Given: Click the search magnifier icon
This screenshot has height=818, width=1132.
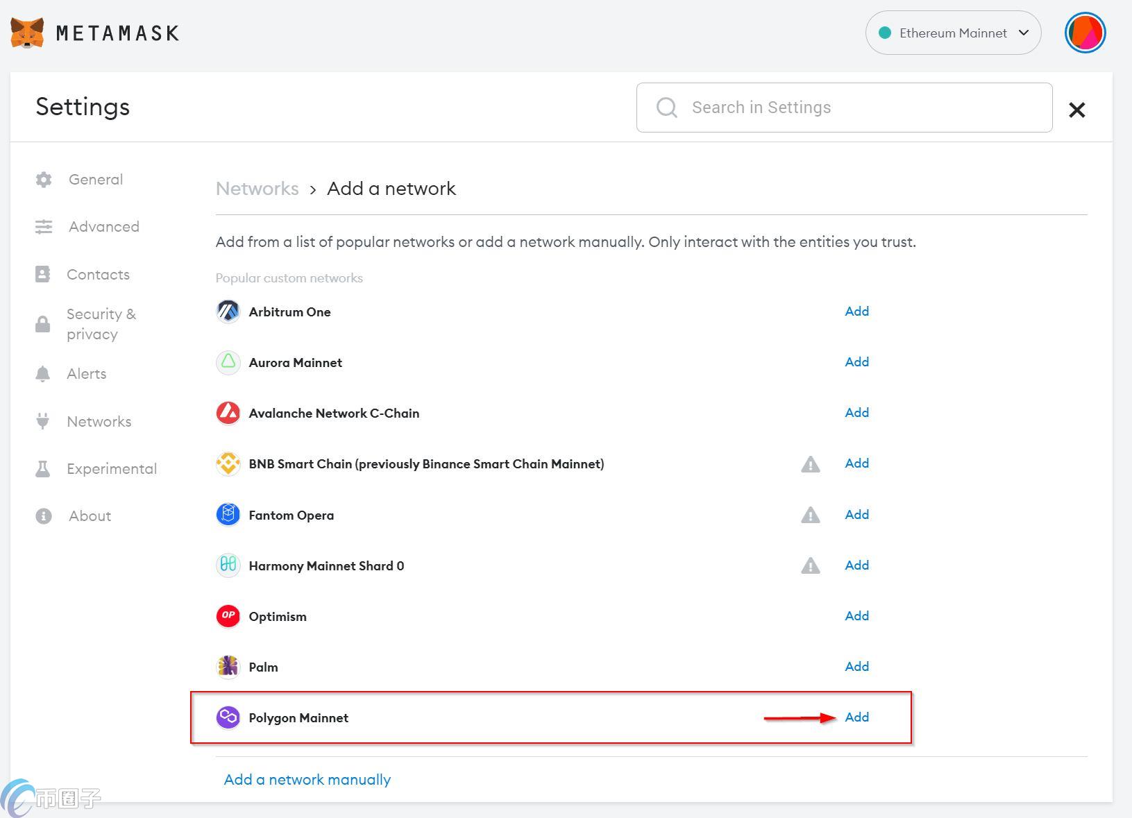Looking at the screenshot, I should (667, 108).
